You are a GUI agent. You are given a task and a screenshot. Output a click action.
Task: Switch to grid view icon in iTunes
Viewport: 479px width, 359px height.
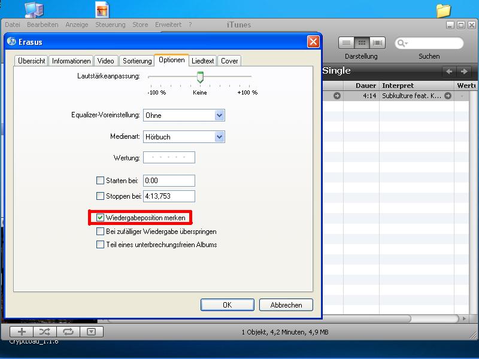pyautogui.click(x=362, y=43)
